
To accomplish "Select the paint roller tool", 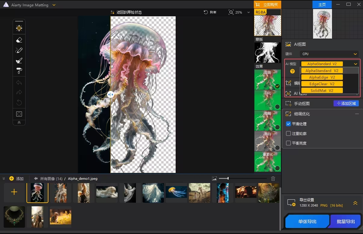I will coord(19,71).
